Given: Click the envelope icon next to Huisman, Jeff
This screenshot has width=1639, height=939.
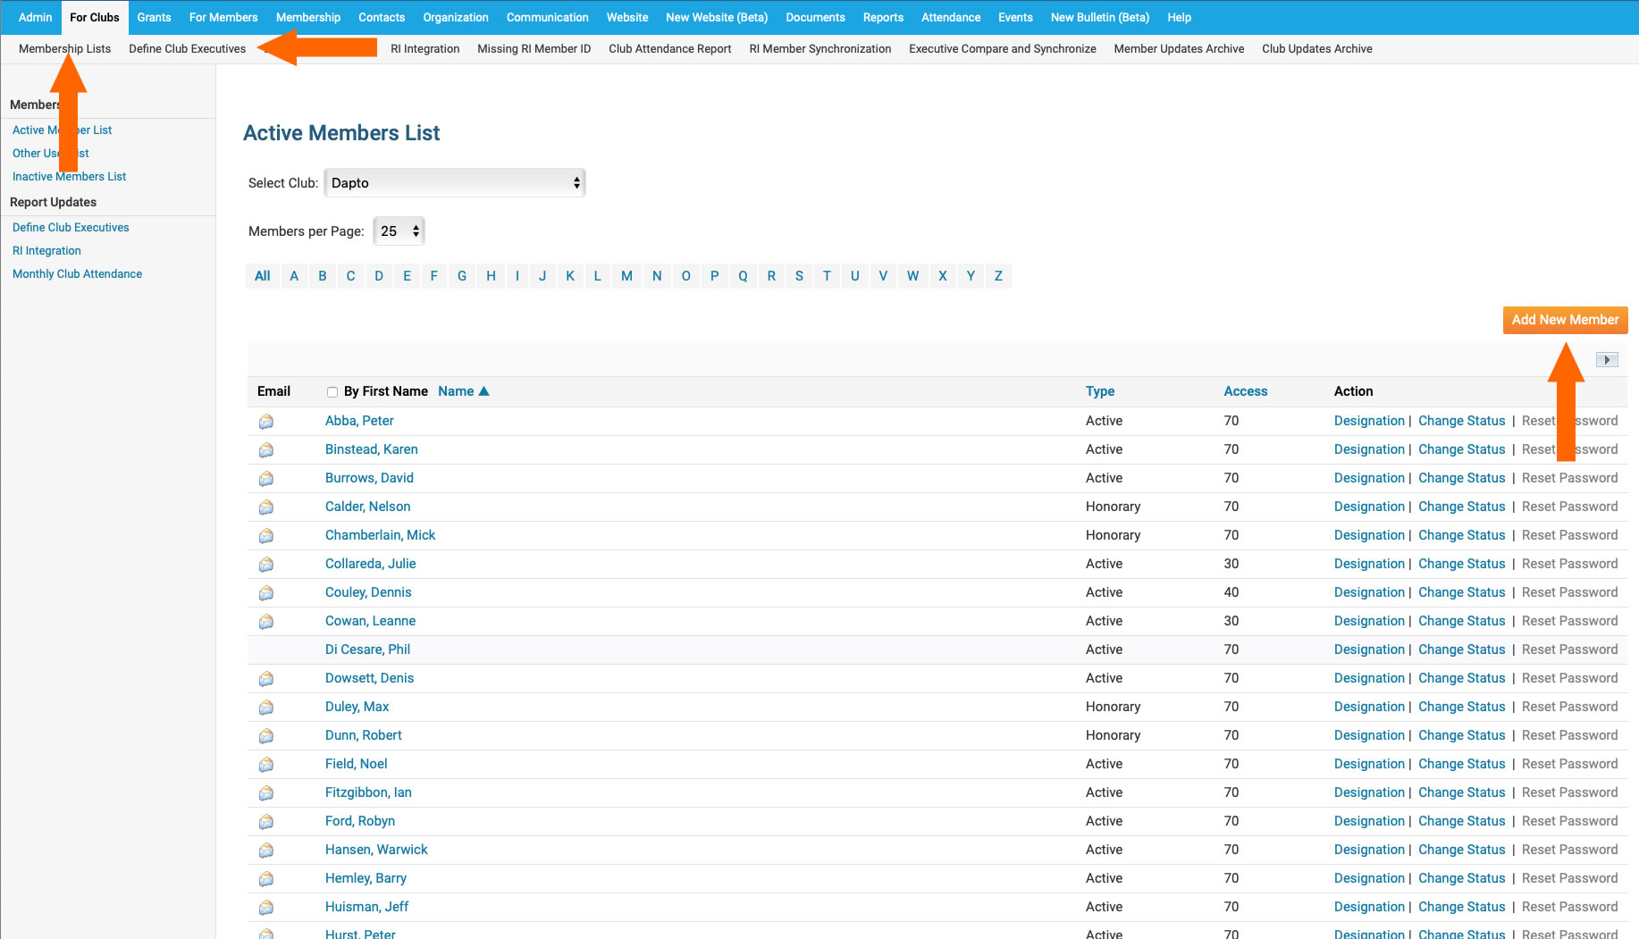Looking at the screenshot, I should tap(265, 907).
